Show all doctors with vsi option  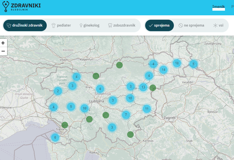click(x=218, y=25)
